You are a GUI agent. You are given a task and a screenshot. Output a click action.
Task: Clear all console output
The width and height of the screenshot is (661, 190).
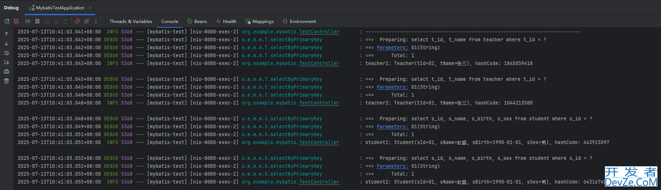pyautogui.click(x=6, y=81)
